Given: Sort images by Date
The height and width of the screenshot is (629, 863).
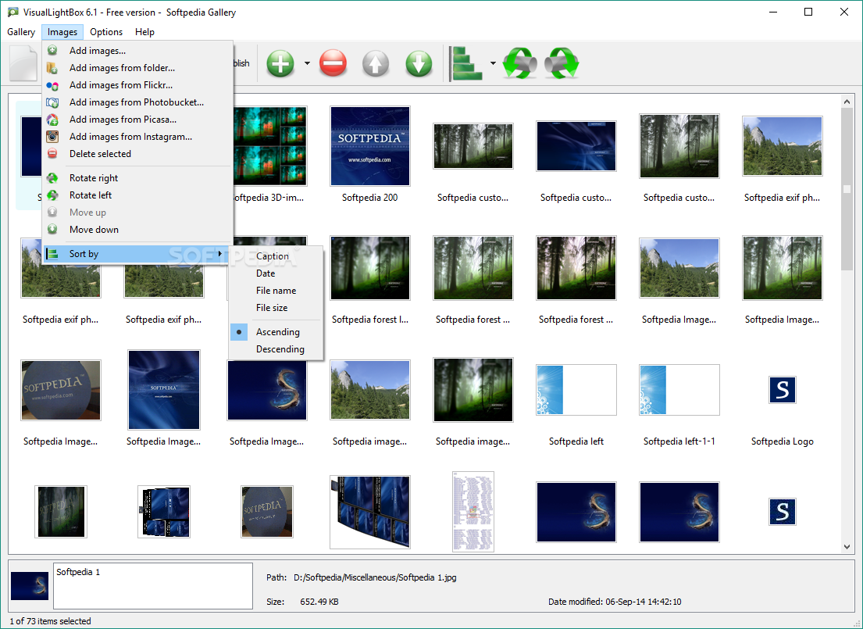Looking at the screenshot, I should coord(276,273).
